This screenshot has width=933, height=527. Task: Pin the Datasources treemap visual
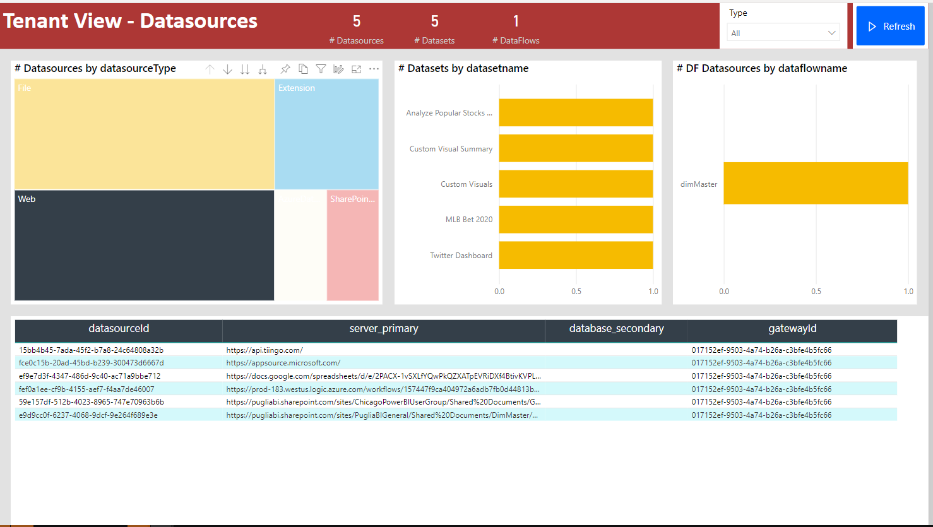[285, 69]
